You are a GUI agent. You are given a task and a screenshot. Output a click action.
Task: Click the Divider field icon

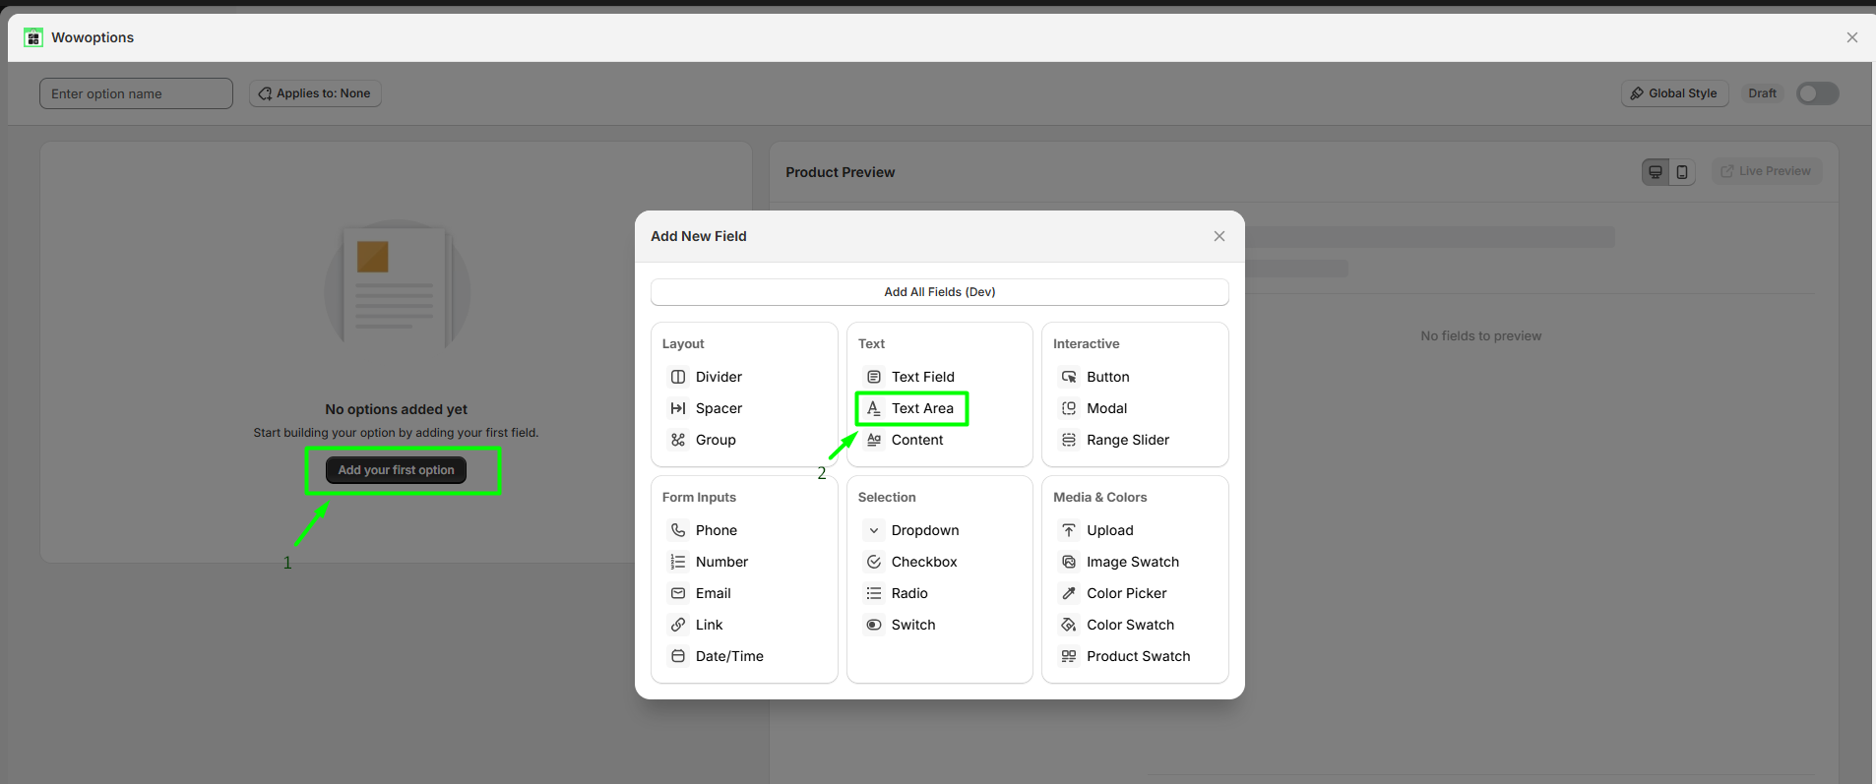678,377
